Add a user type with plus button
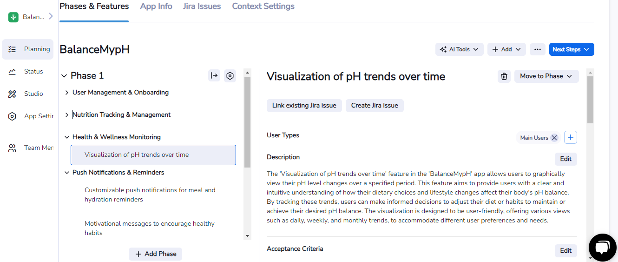This screenshot has width=618, height=262. 571,138
